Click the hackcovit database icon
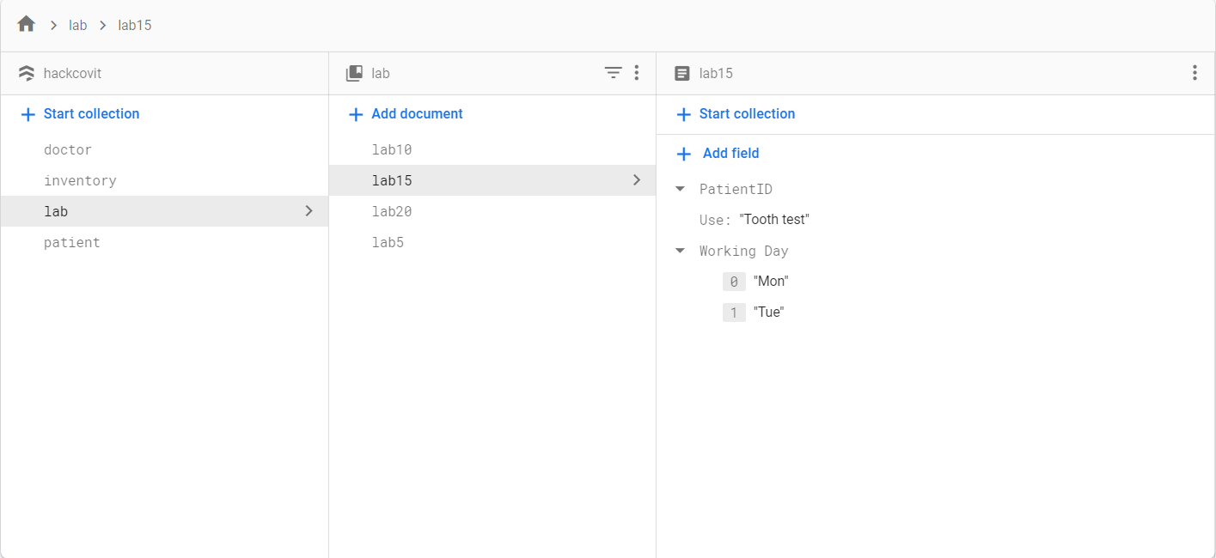This screenshot has height=558, width=1216. (27, 73)
